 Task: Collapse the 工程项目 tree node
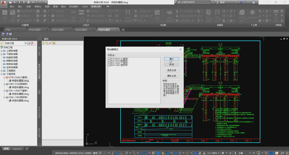pos(2,74)
